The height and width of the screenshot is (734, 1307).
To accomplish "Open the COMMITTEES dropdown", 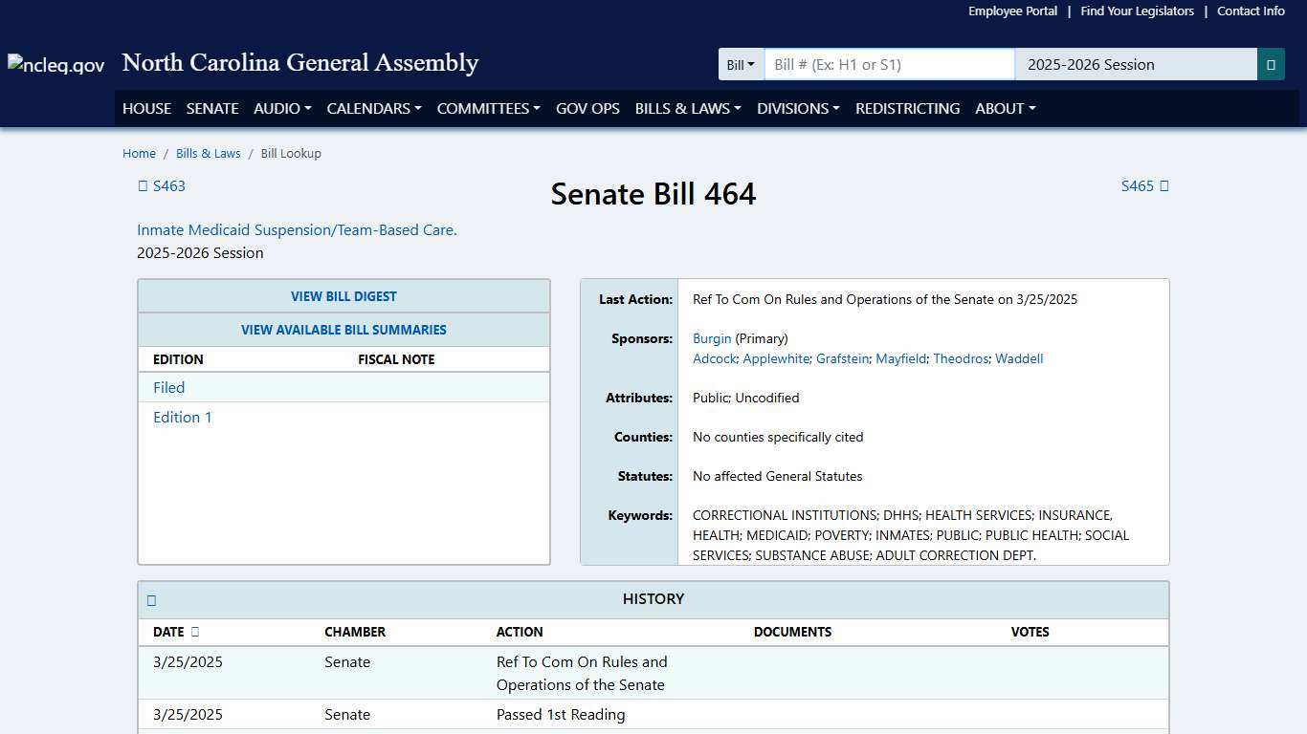I will click(x=488, y=108).
